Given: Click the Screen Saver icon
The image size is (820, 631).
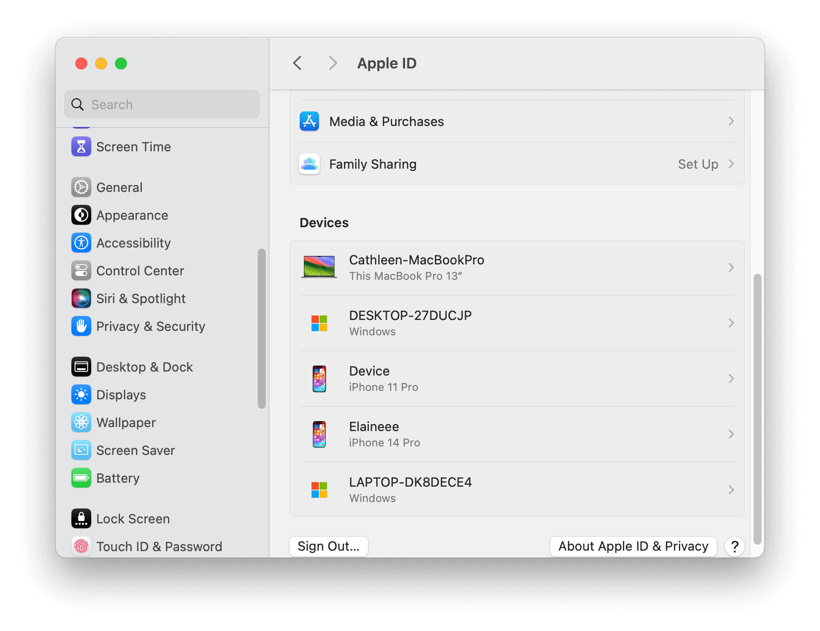Looking at the screenshot, I should [x=81, y=450].
